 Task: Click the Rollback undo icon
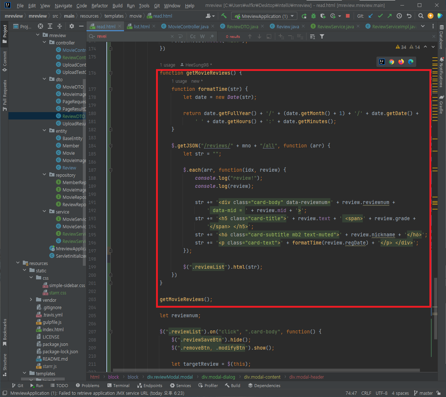pos(409,16)
